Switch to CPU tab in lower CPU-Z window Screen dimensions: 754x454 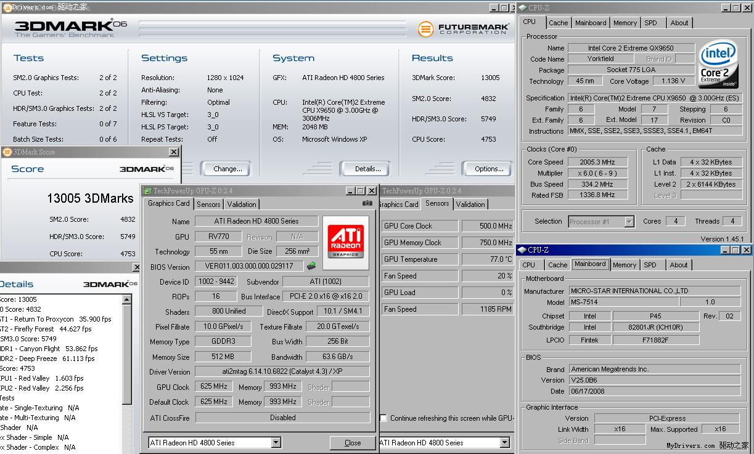click(x=529, y=265)
